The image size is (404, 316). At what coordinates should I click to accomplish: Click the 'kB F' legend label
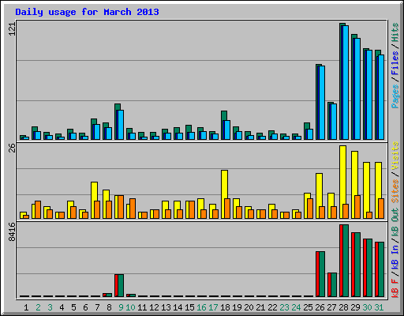point(395,288)
